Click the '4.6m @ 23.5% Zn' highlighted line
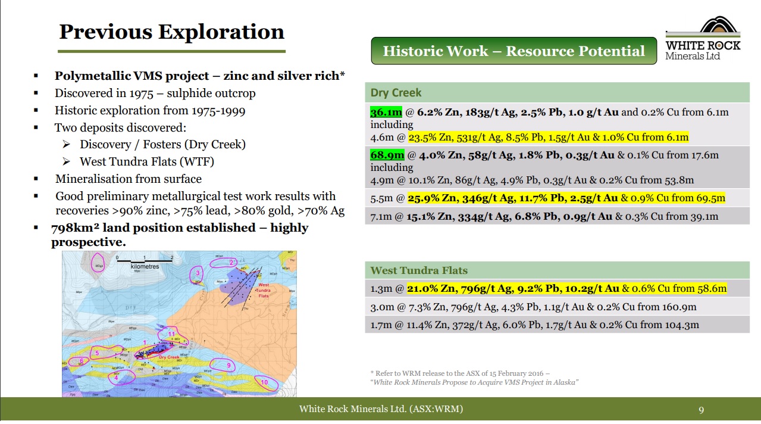Image resolution: width=761 pixels, height=424 pixels. coord(530,138)
